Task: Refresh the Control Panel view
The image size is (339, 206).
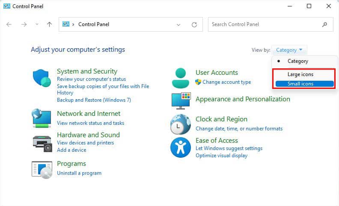Action: [x=194, y=25]
